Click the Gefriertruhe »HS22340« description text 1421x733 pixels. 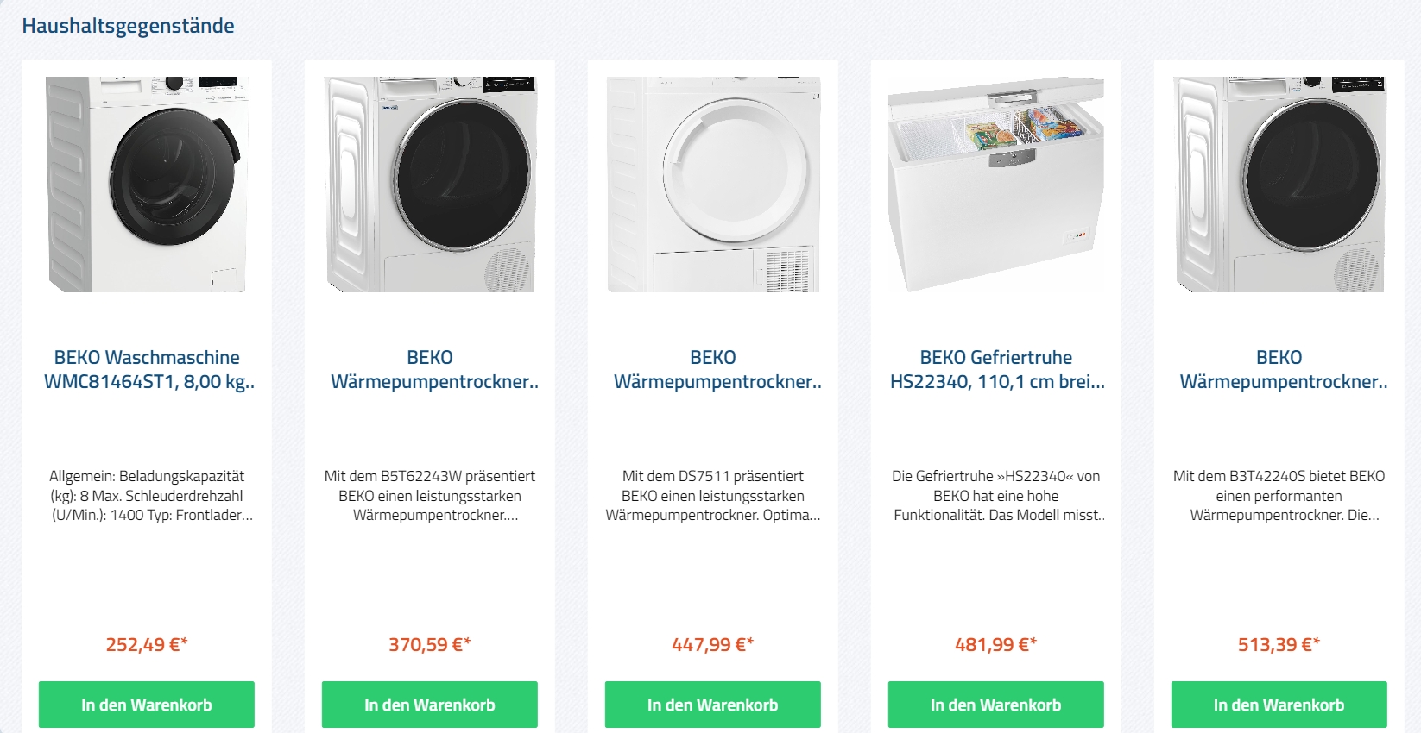coord(996,496)
